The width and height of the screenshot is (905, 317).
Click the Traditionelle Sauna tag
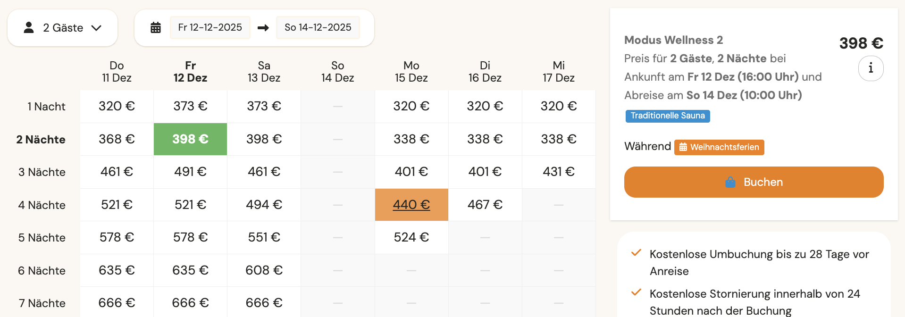pyautogui.click(x=667, y=116)
